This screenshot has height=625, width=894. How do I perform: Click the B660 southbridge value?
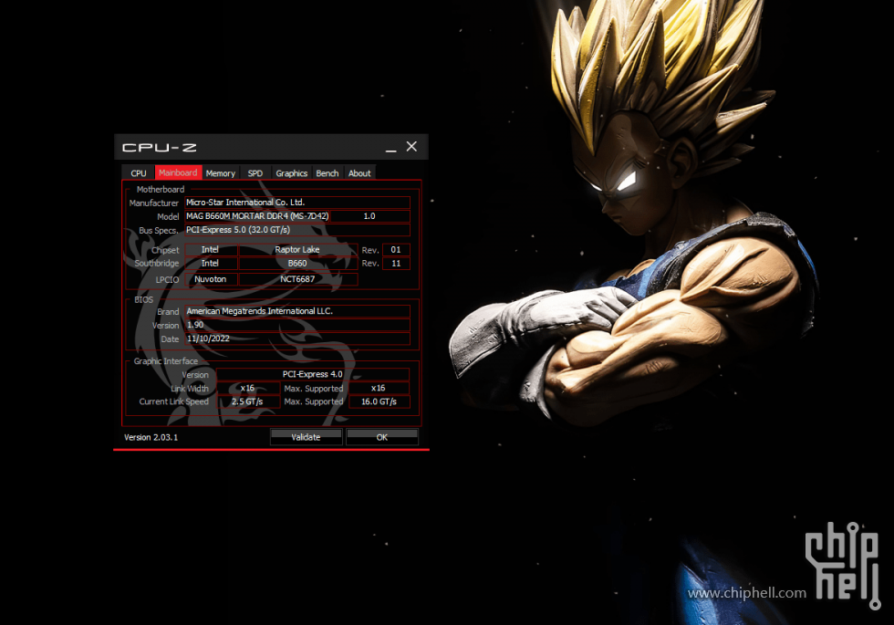click(297, 264)
